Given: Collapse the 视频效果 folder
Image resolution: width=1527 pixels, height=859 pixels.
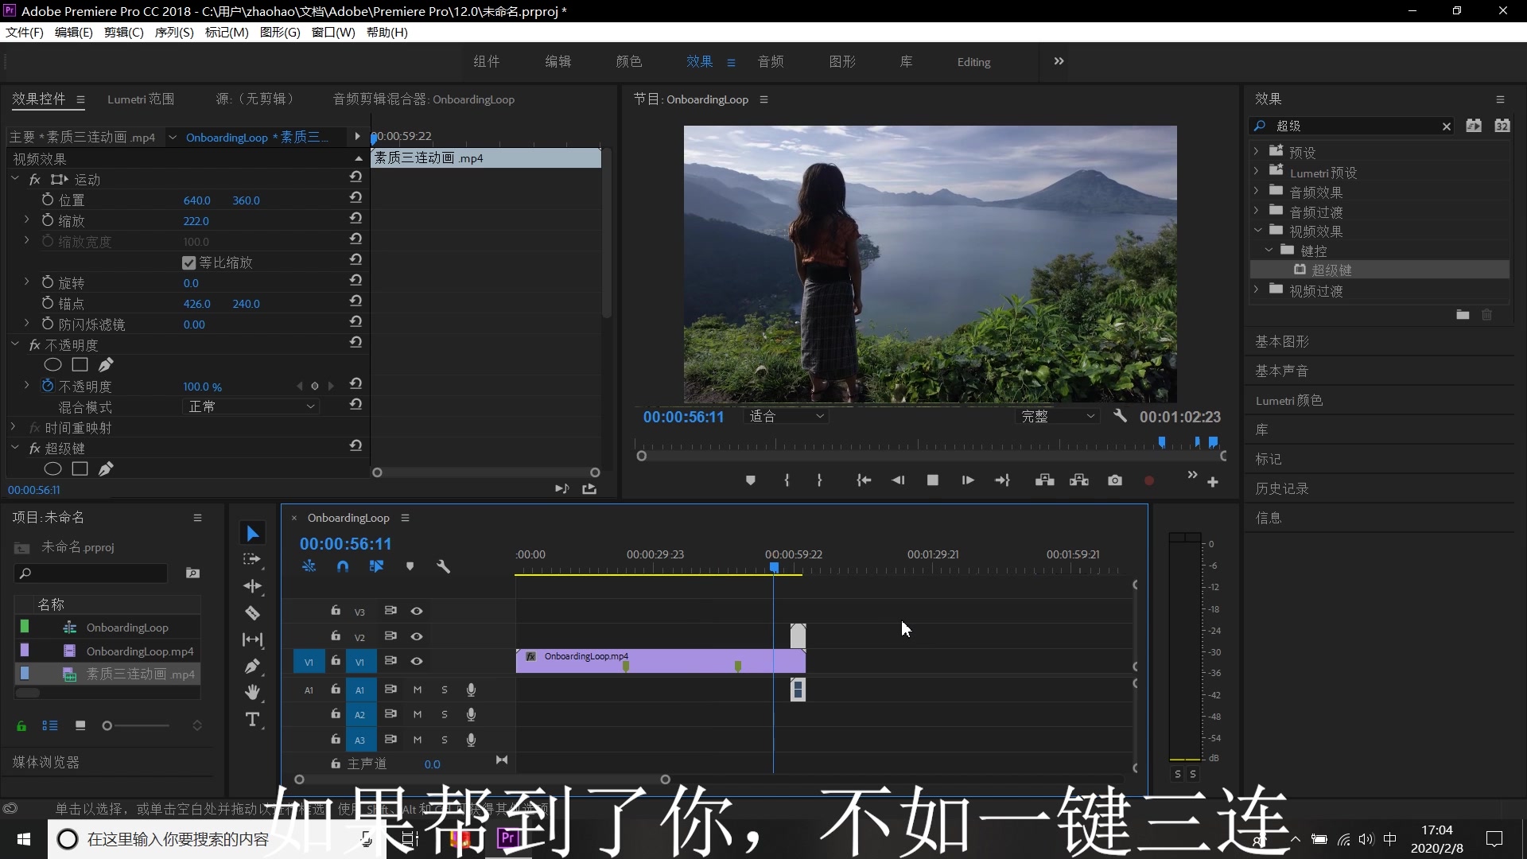Looking at the screenshot, I should click(x=1257, y=230).
